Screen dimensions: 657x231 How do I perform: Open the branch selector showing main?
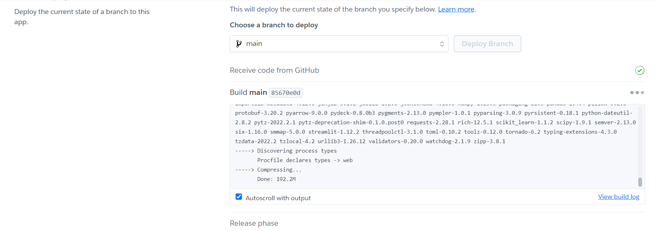339,44
